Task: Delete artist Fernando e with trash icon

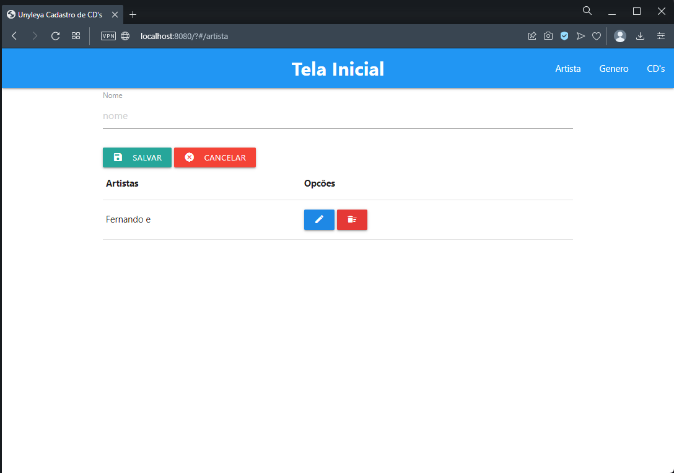Action: pyautogui.click(x=352, y=219)
